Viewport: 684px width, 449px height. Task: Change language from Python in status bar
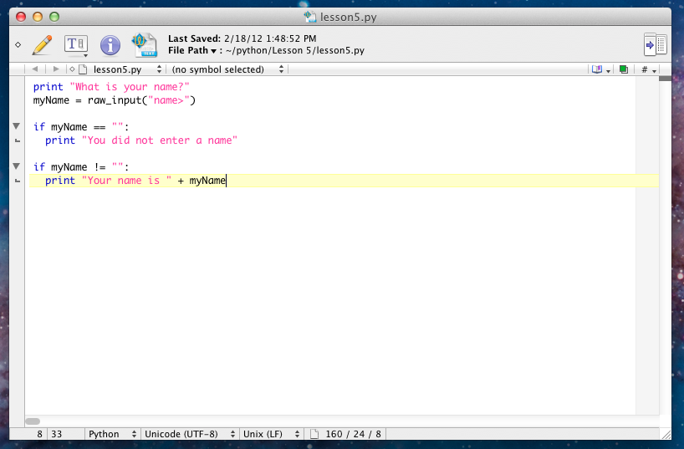tap(113, 434)
